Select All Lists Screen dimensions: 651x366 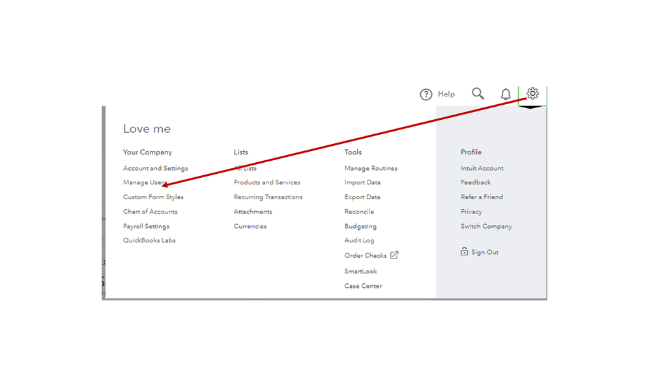point(245,169)
